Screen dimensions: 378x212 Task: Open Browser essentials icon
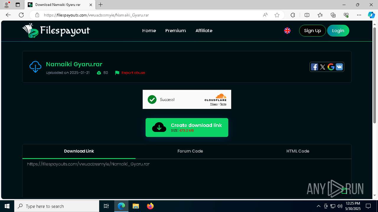346,15
